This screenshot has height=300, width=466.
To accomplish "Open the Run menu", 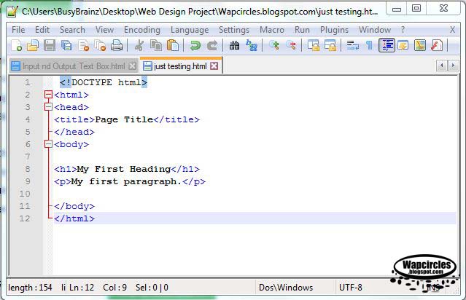I will 302,30.
